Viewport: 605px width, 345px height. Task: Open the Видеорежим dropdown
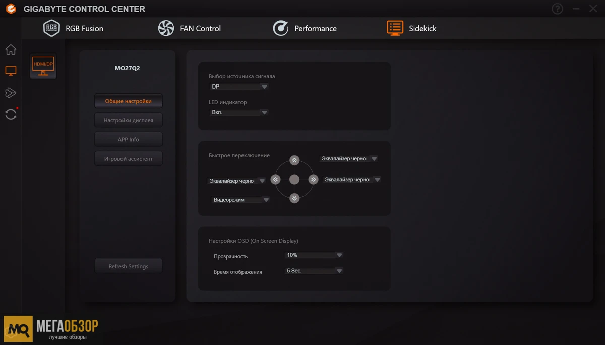[241, 200]
